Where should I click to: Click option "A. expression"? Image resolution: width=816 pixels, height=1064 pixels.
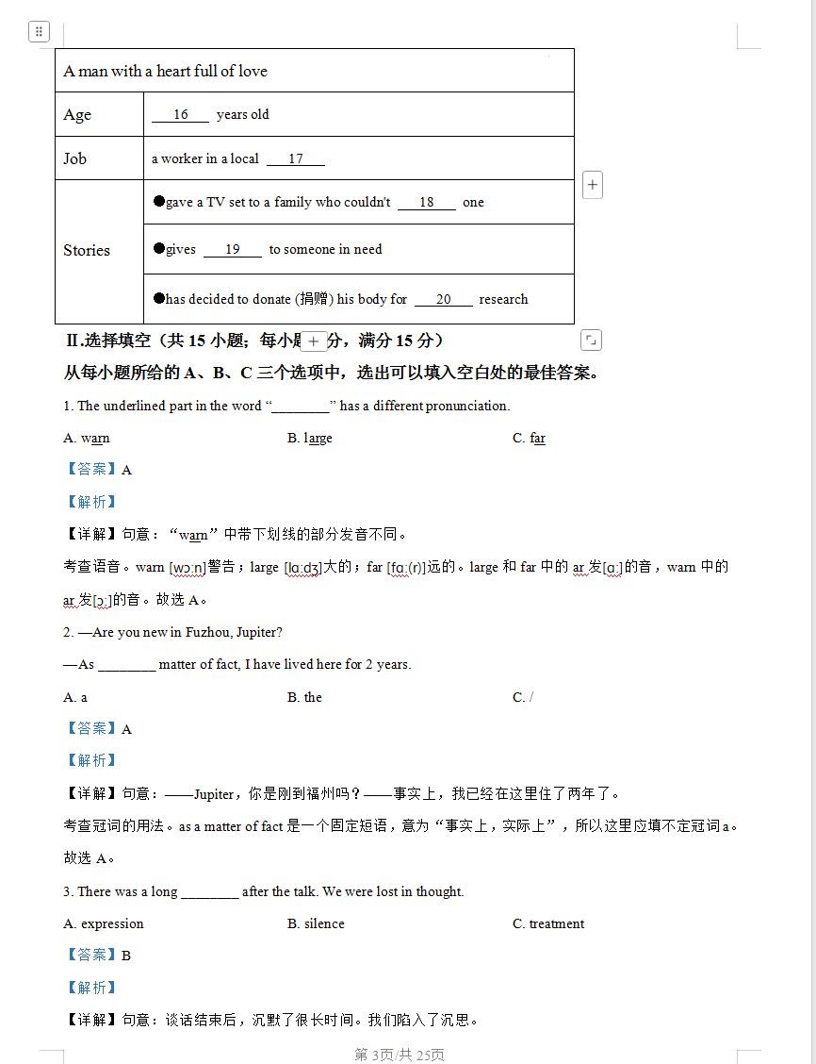tap(104, 923)
